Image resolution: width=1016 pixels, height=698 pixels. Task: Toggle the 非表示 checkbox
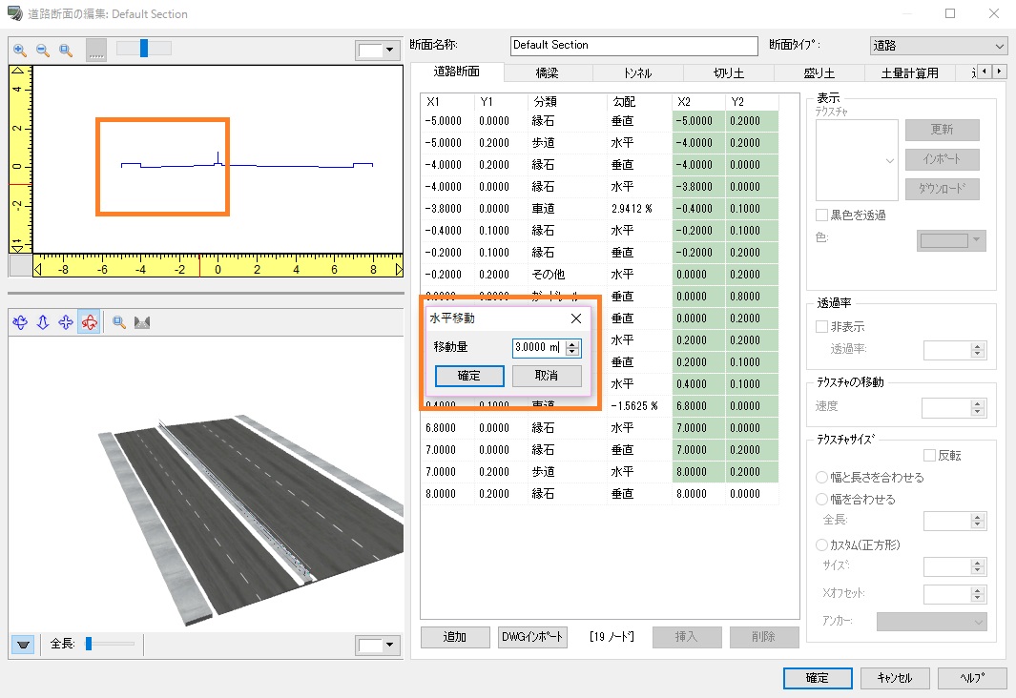point(822,326)
